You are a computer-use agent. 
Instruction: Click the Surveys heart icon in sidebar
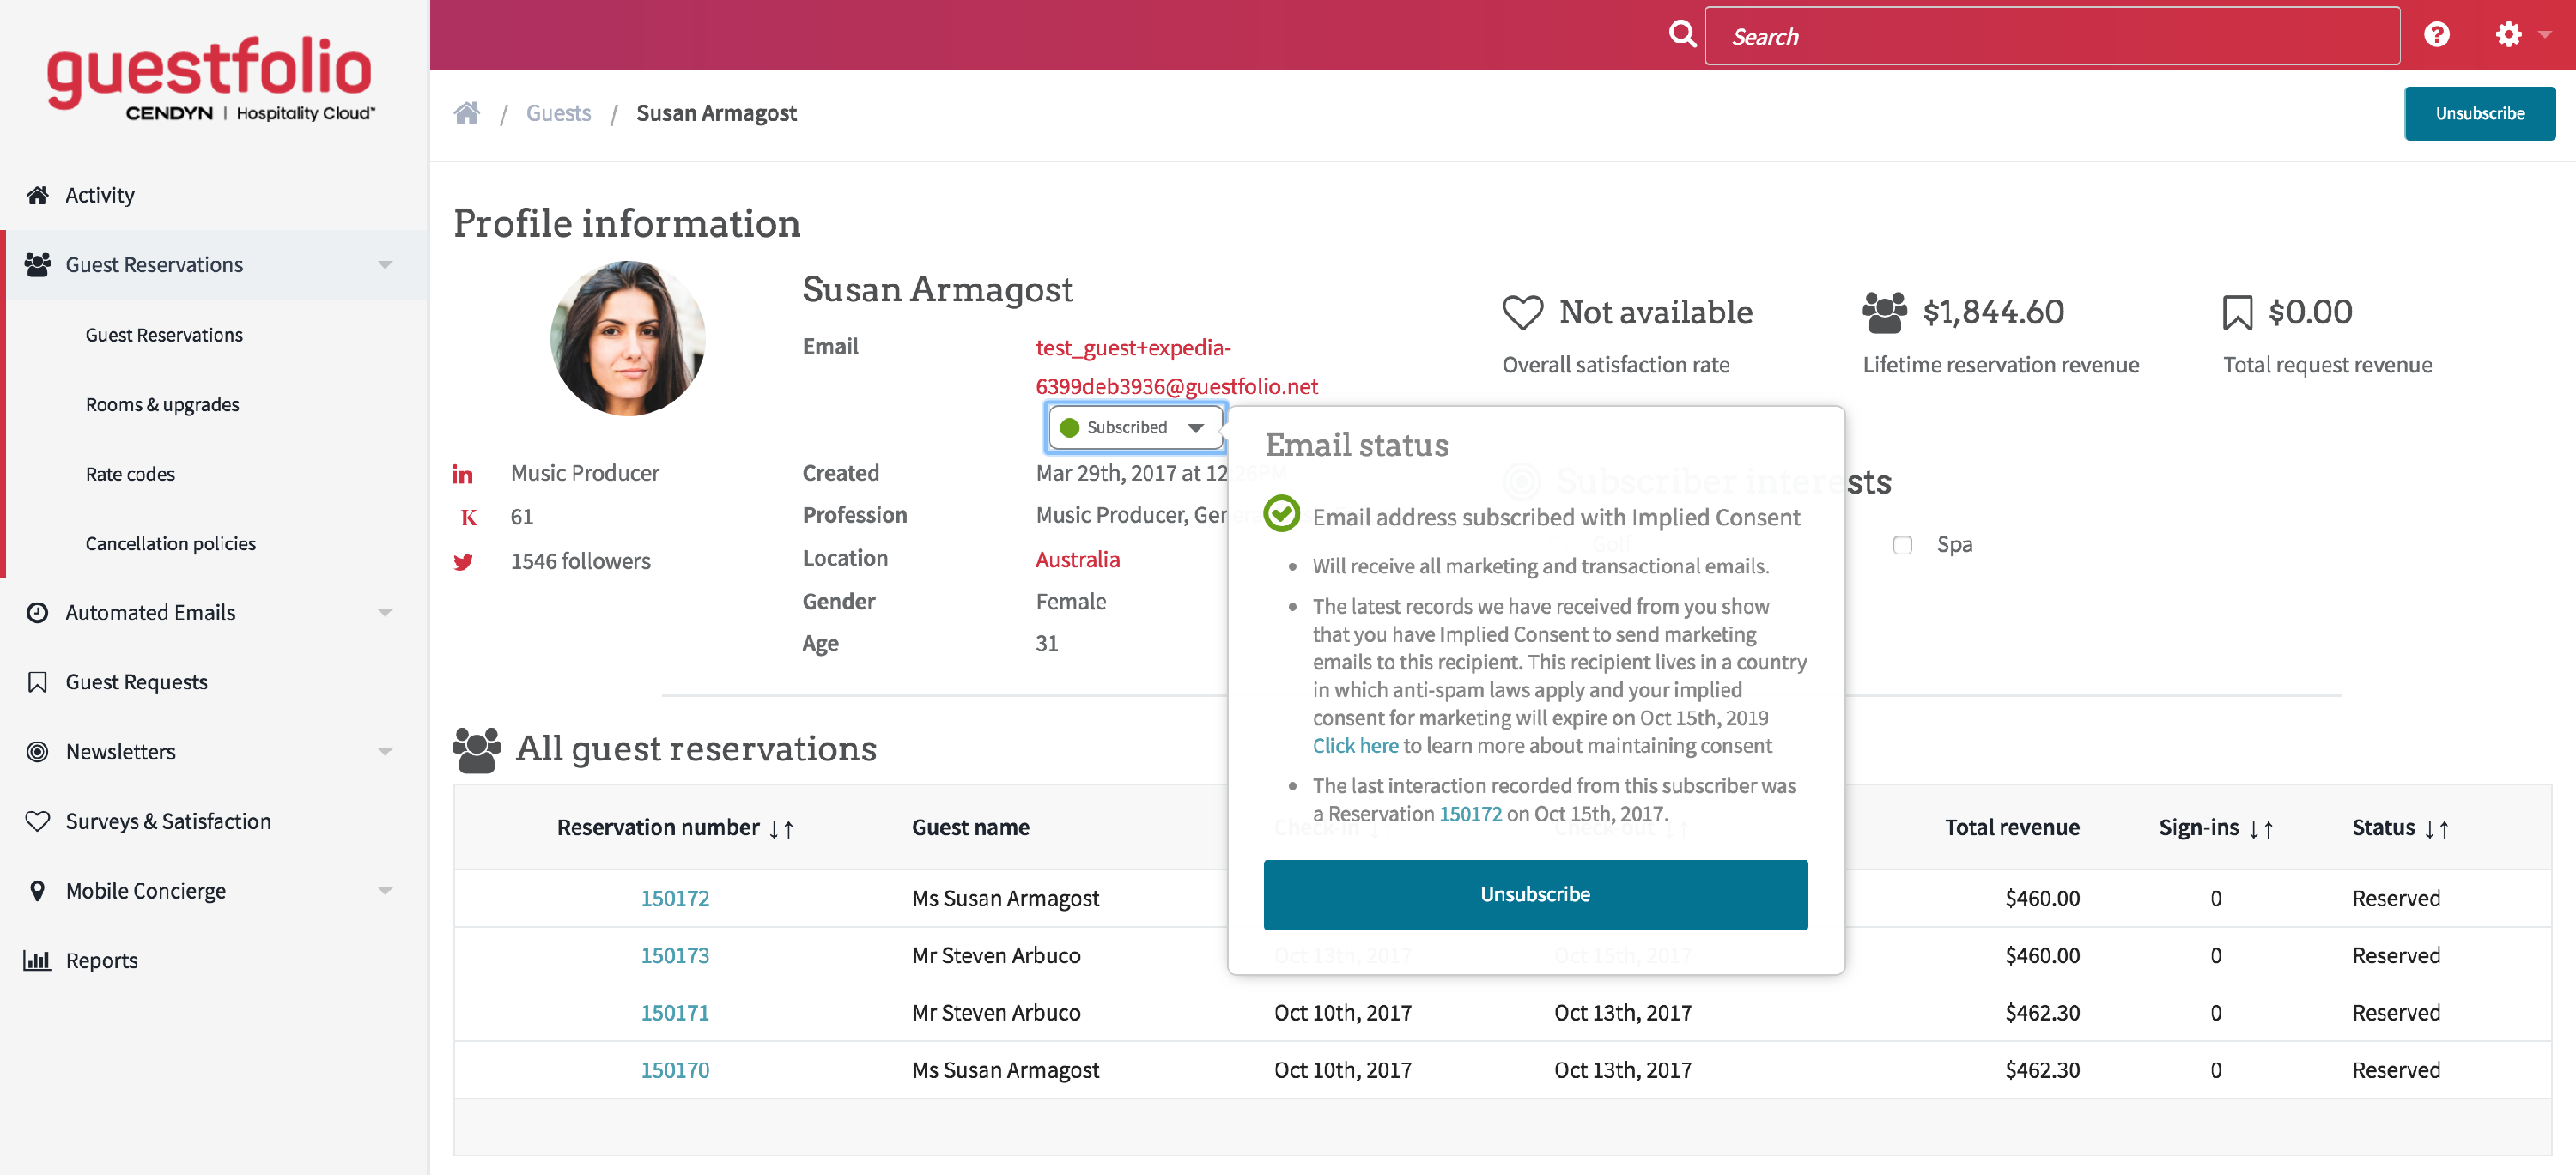coord(38,821)
